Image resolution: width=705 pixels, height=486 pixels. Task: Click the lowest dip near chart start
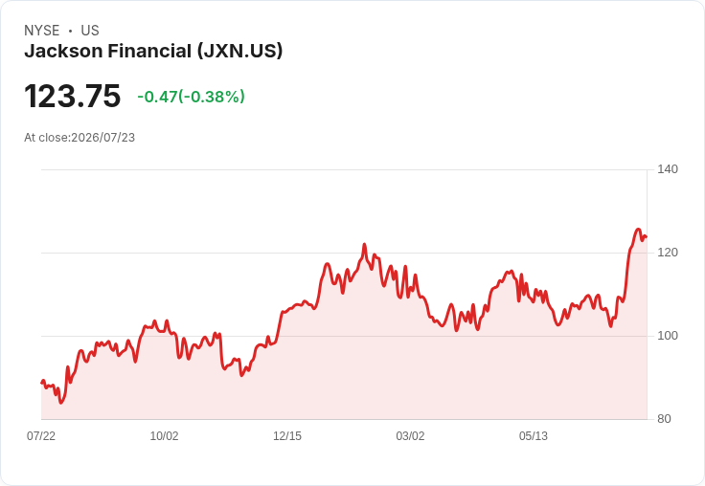coord(61,403)
